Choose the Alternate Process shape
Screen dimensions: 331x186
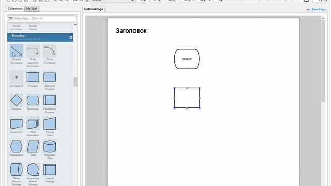(x=50, y=77)
